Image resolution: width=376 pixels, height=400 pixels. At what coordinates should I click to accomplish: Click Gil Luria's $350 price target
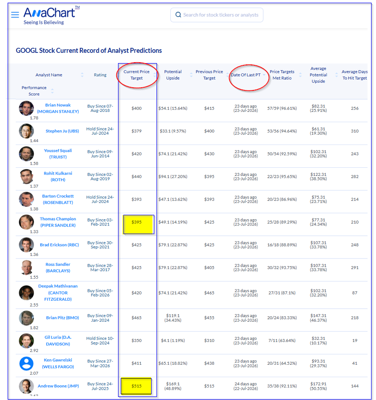point(136,340)
